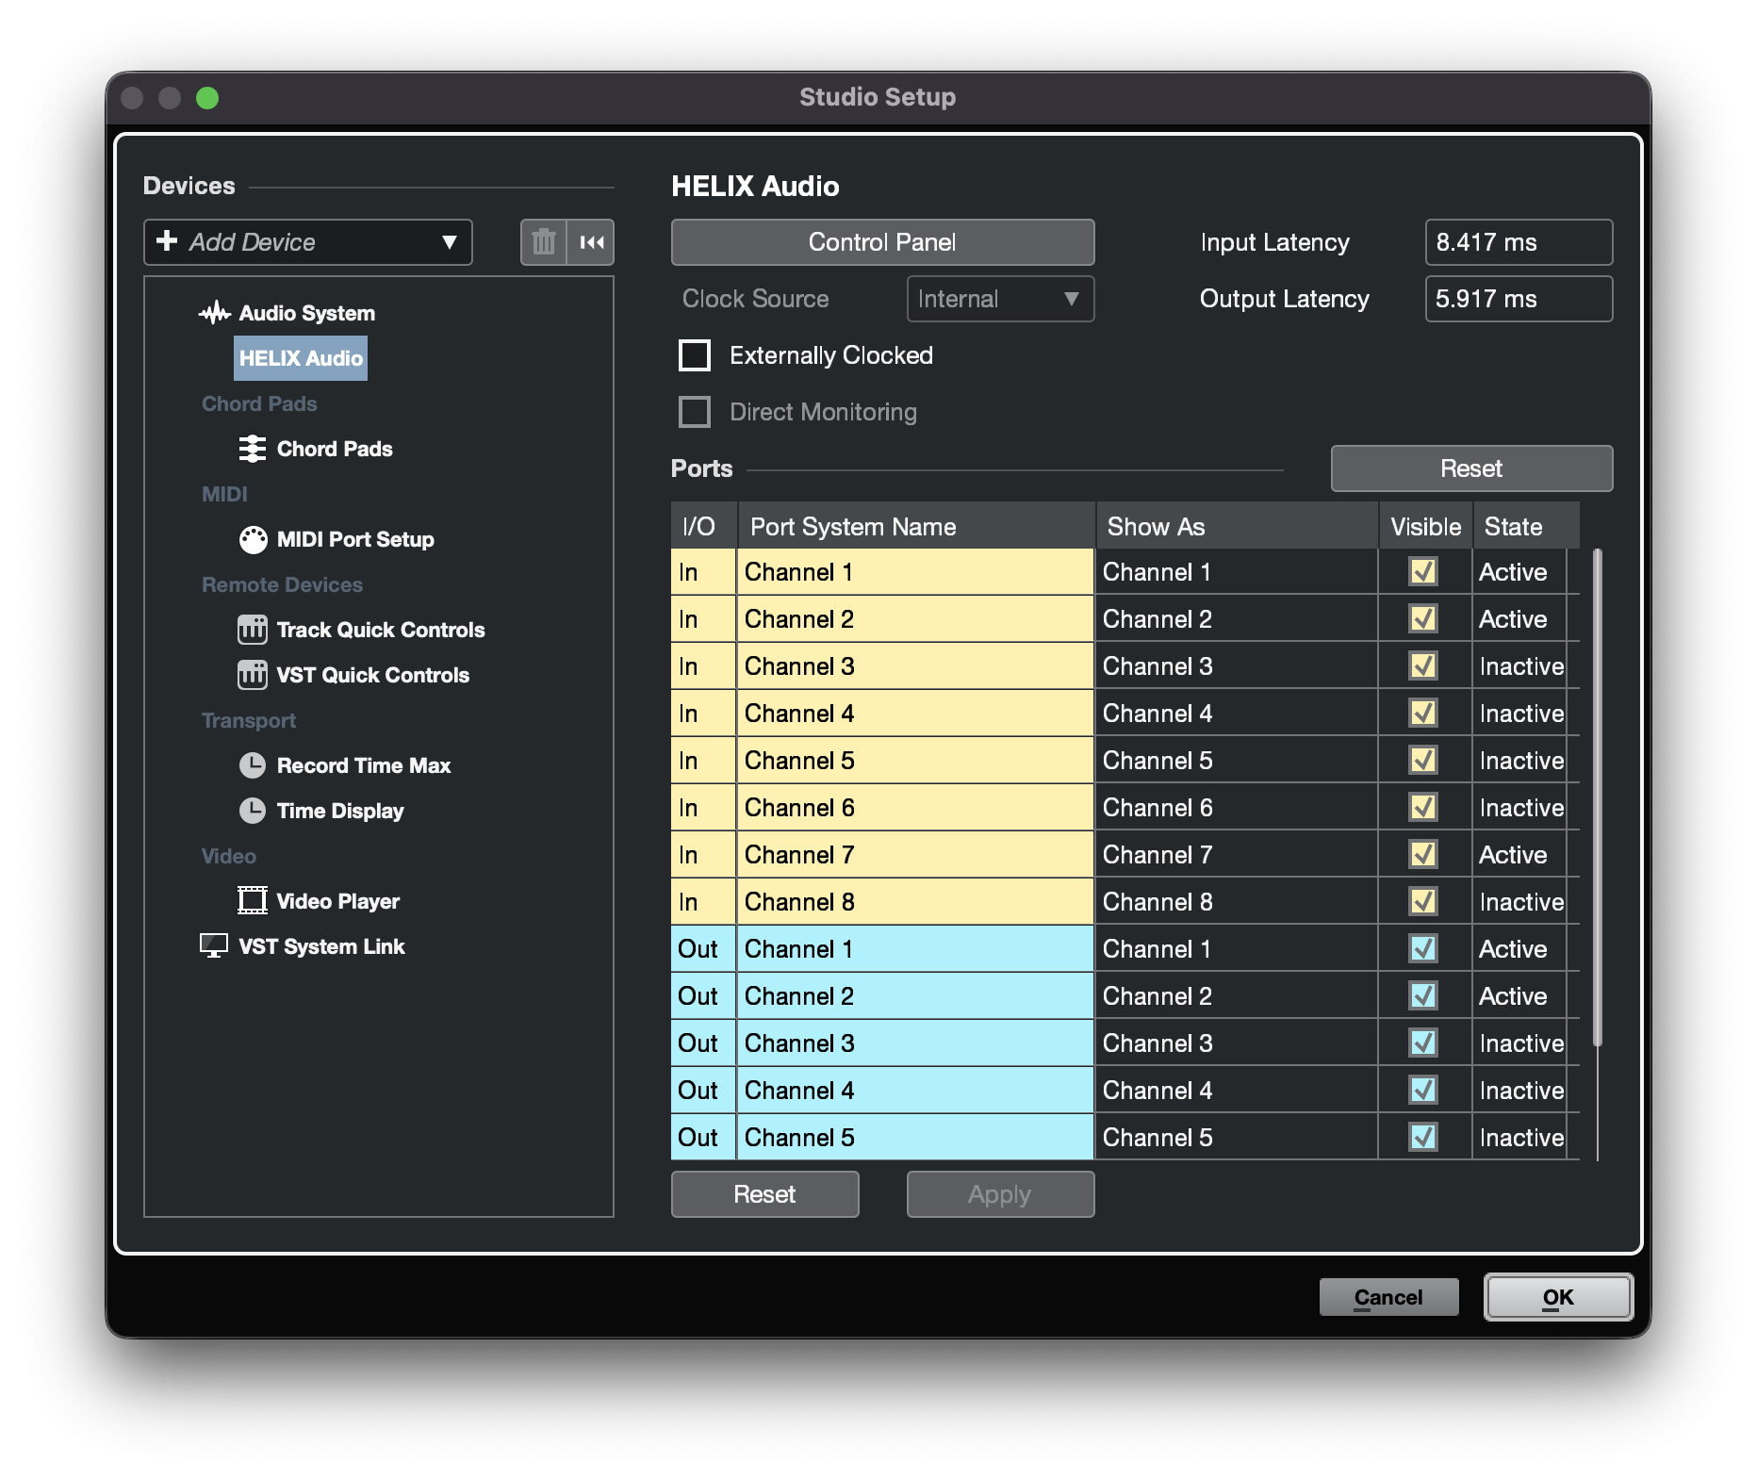Click the Video Player film icon

pyautogui.click(x=252, y=901)
